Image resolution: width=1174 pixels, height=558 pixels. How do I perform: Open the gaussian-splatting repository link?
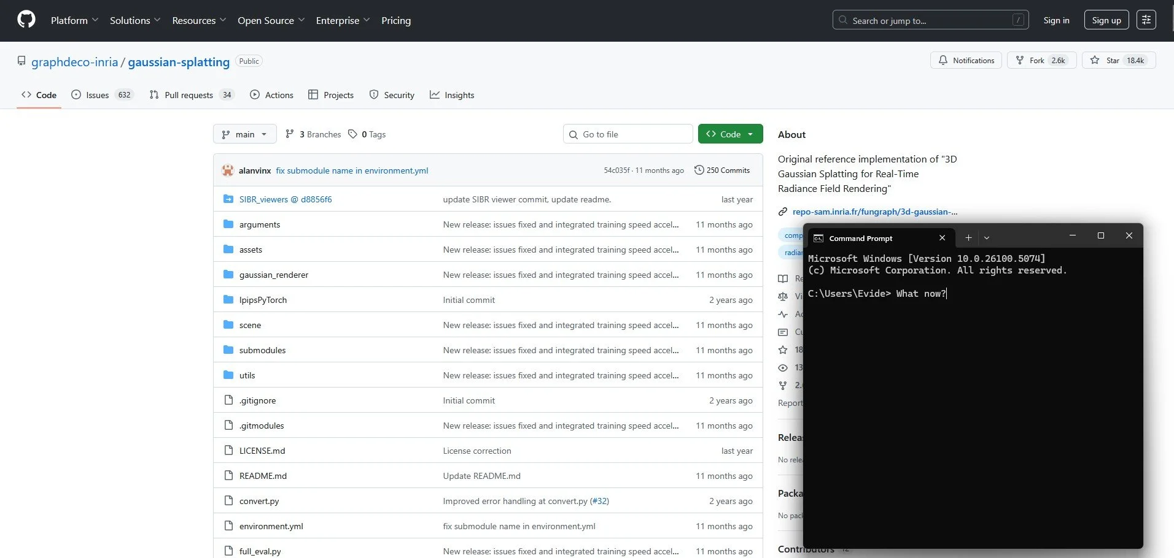[179, 62]
